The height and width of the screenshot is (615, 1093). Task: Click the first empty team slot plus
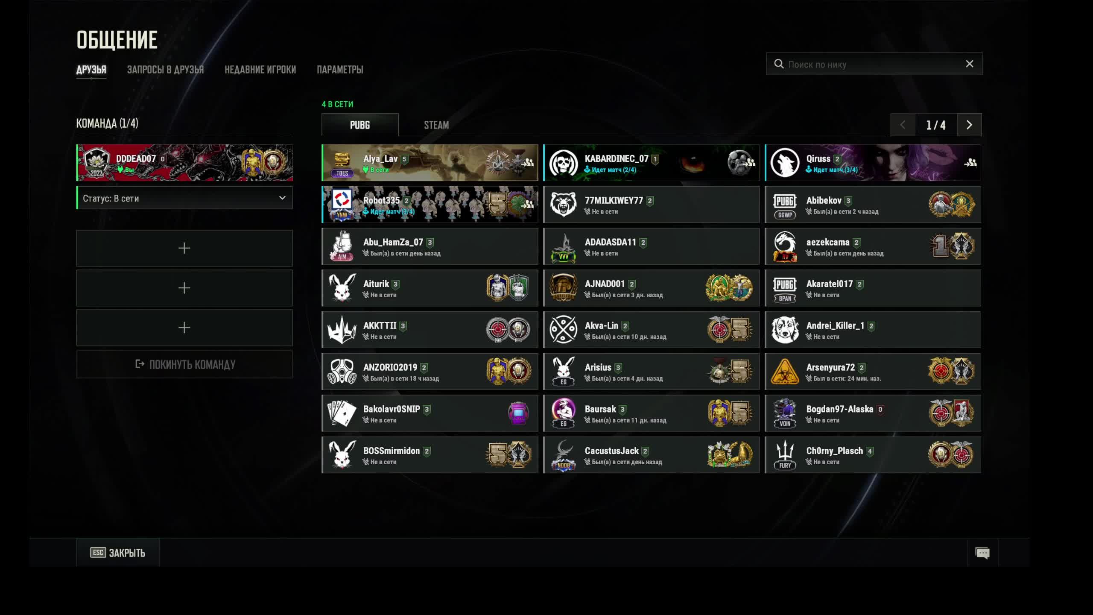184,248
